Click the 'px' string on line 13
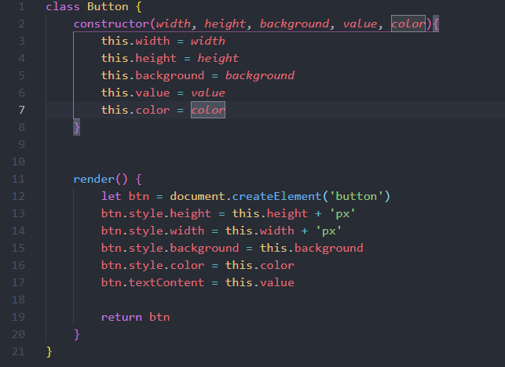This screenshot has width=505, height=367. point(342,213)
